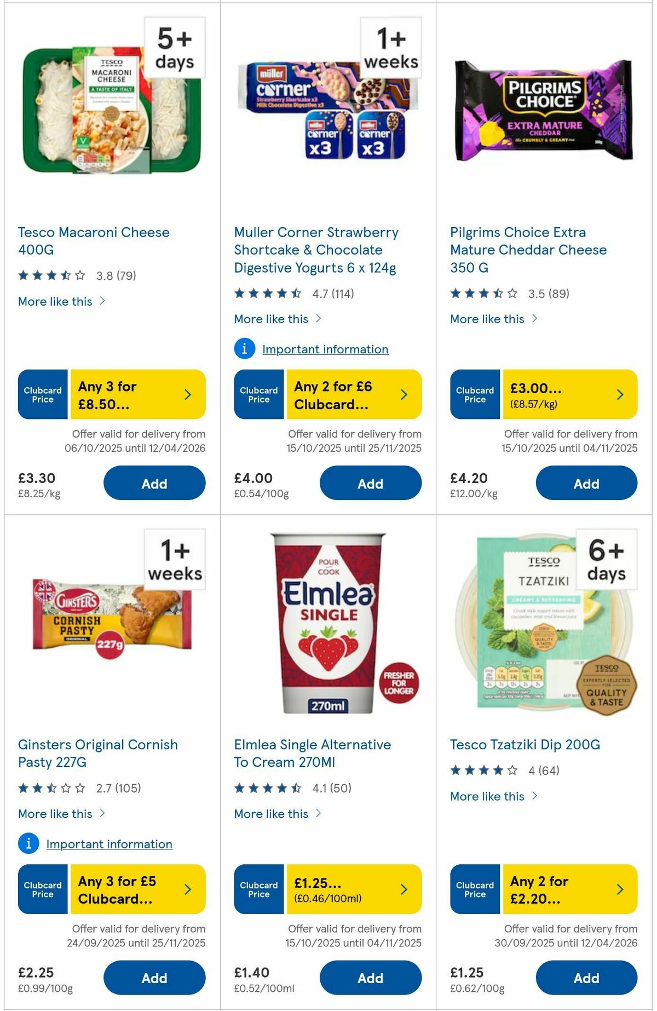Click the Clubcard Price badge on Tesco Tzatziki Dip
The width and height of the screenshot is (657, 1011).
pos(474,889)
